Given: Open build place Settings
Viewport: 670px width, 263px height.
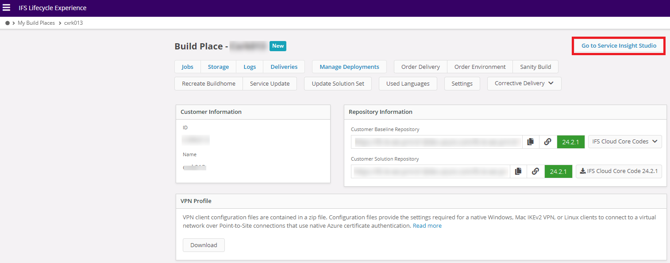Looking at the screenshot, I should point(462,83).
